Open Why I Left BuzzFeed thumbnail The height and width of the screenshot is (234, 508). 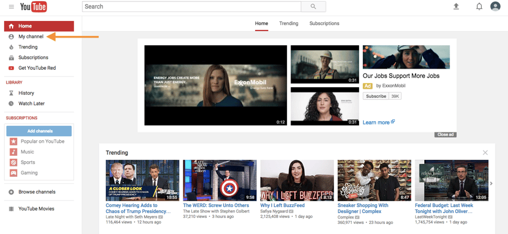[297, 180]
